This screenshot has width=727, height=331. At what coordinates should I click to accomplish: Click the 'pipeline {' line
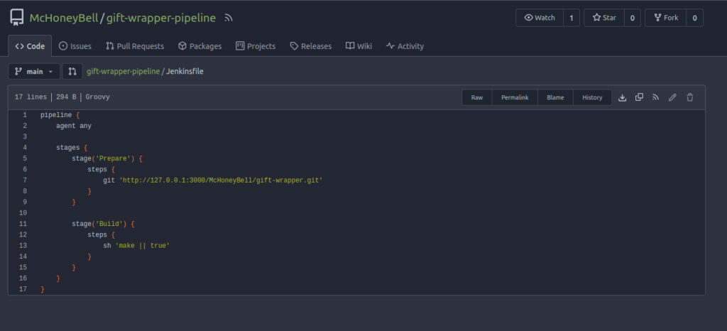[60, 115]
